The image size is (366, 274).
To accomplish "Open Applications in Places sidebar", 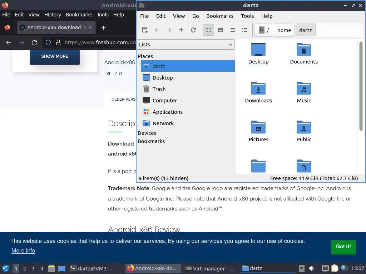I will pos(188,112).
